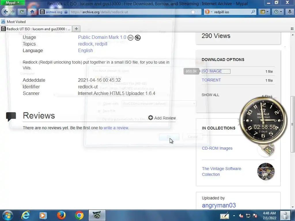
Task: Click the muted volume tray icon
Action: [241, 216]
